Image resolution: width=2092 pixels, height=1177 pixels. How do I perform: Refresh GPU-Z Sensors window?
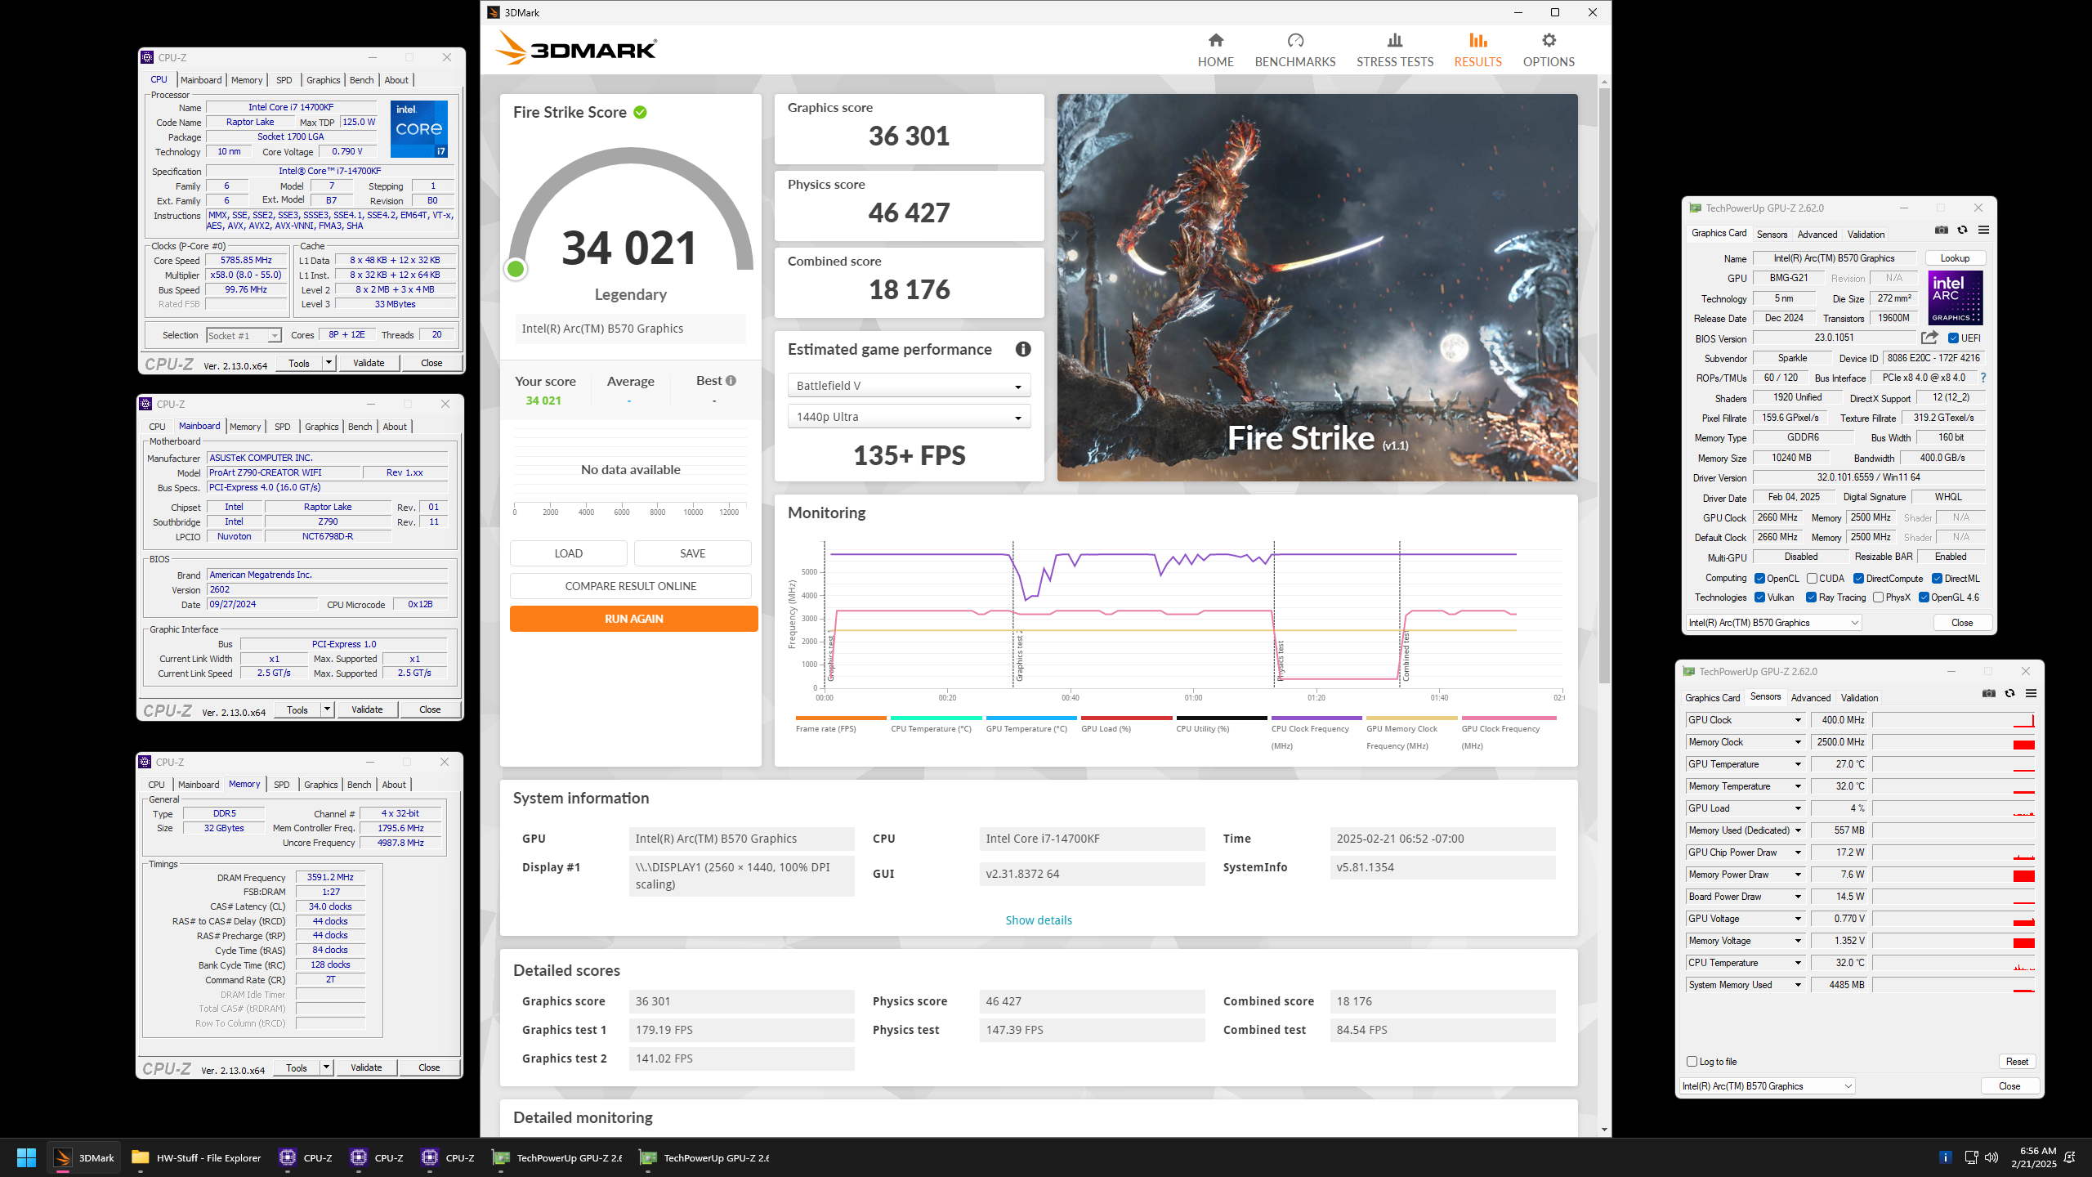2009,694
